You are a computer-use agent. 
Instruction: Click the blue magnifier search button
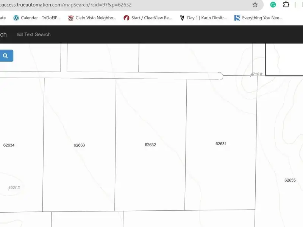6,56
